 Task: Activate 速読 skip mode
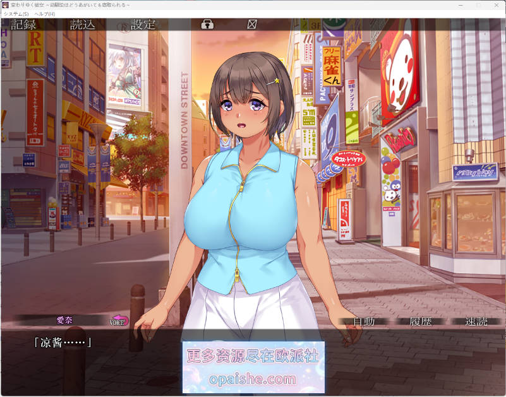pyautogui.click(x=476, y=321)
